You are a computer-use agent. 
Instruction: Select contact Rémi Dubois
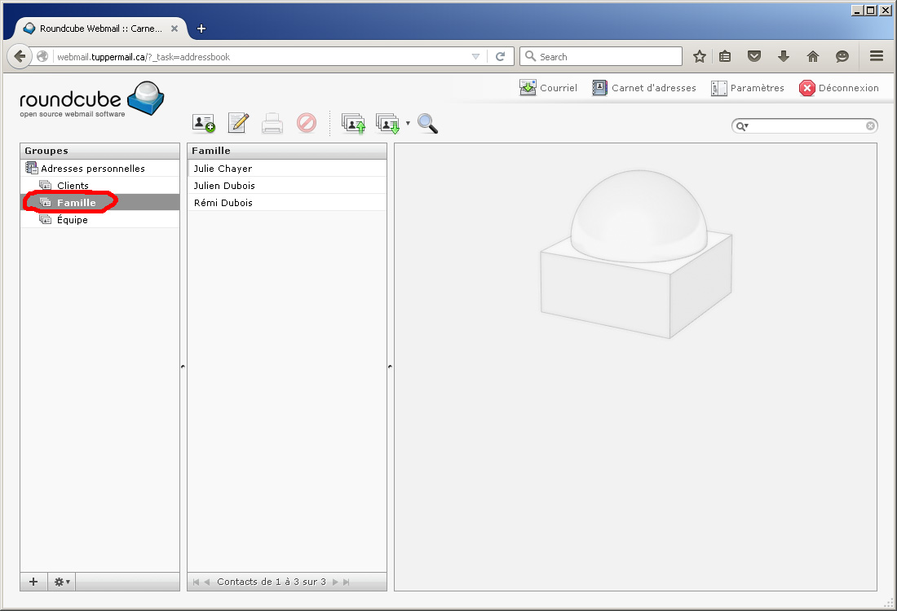click(223, 203)
